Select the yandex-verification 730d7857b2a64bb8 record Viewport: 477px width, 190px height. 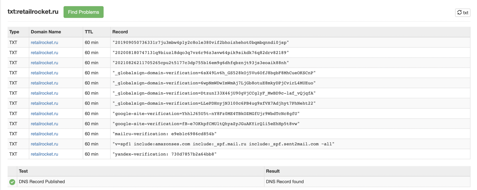(165, 154)
